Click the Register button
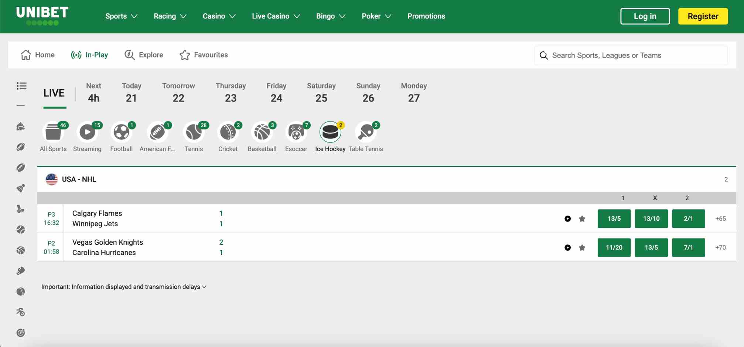The width and height of the screenshot is (744, 347). (703, 16)
